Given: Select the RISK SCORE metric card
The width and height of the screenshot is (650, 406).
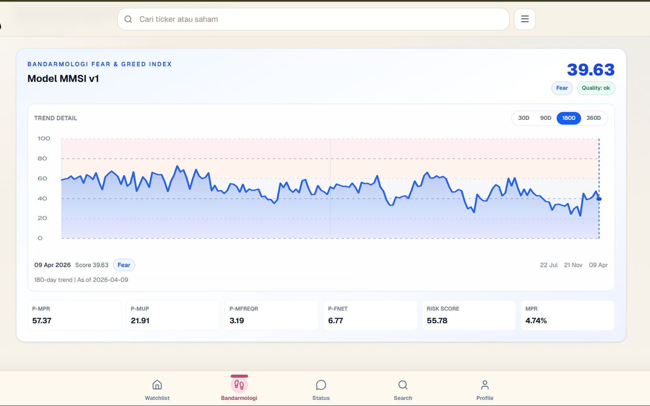Looking at the screenshot, I should [469, 315].
